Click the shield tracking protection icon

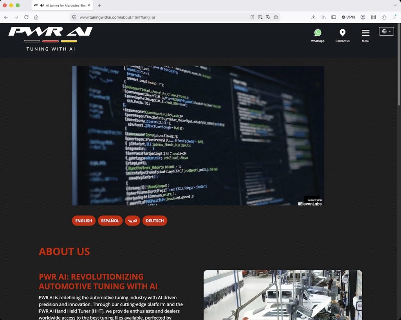[x=74, y=17]
